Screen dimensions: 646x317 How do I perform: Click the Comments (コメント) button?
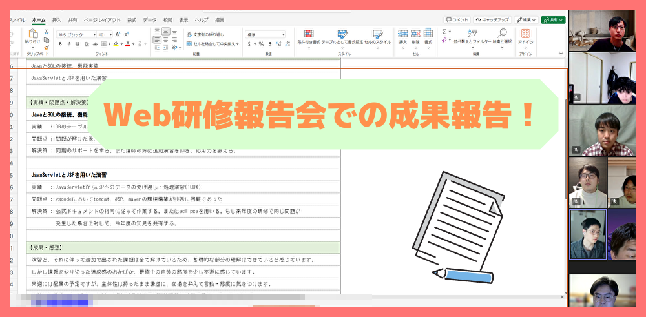click(457, 20)
